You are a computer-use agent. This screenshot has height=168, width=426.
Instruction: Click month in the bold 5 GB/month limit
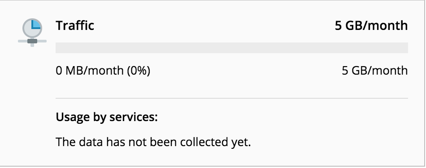pos(389,26)
